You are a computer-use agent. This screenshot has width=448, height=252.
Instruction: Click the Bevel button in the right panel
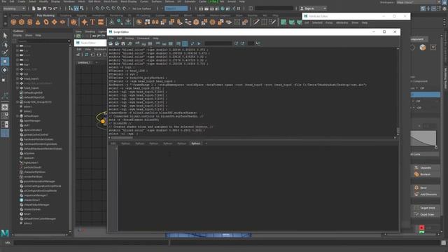tap(426, 188)
